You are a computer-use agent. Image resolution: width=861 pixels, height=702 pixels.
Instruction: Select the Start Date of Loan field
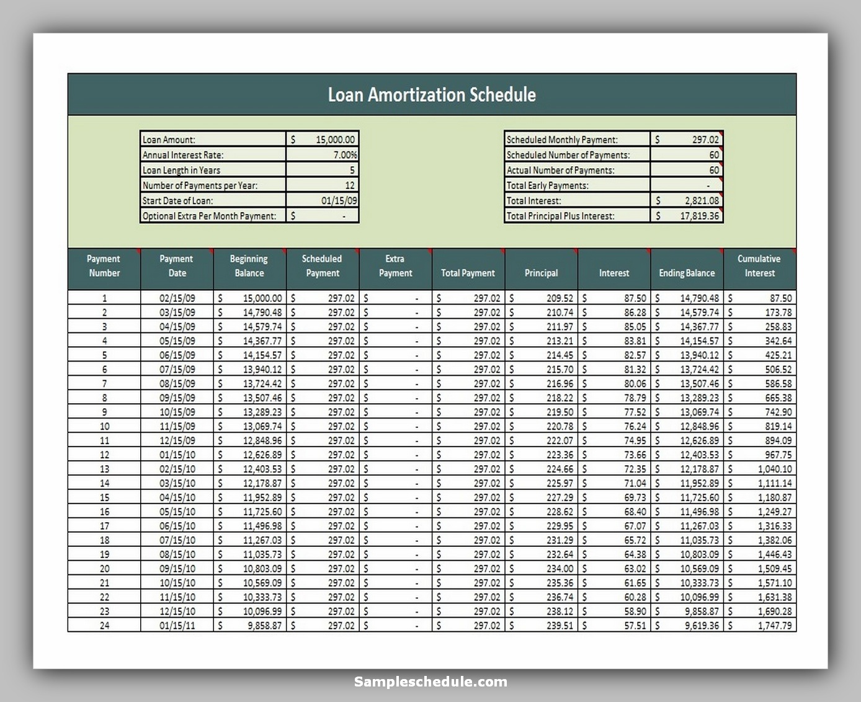[x=322, y=200]
